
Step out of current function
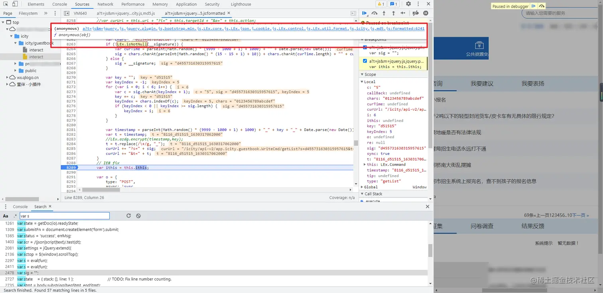point(393,13)
